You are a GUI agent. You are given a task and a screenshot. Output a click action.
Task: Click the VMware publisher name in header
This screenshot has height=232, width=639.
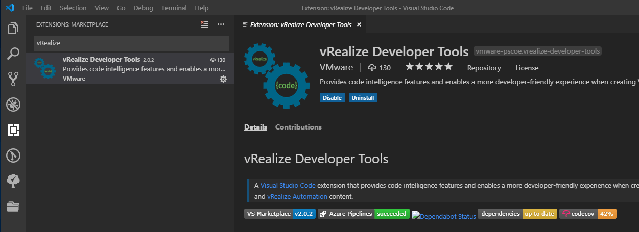(336, 67)
